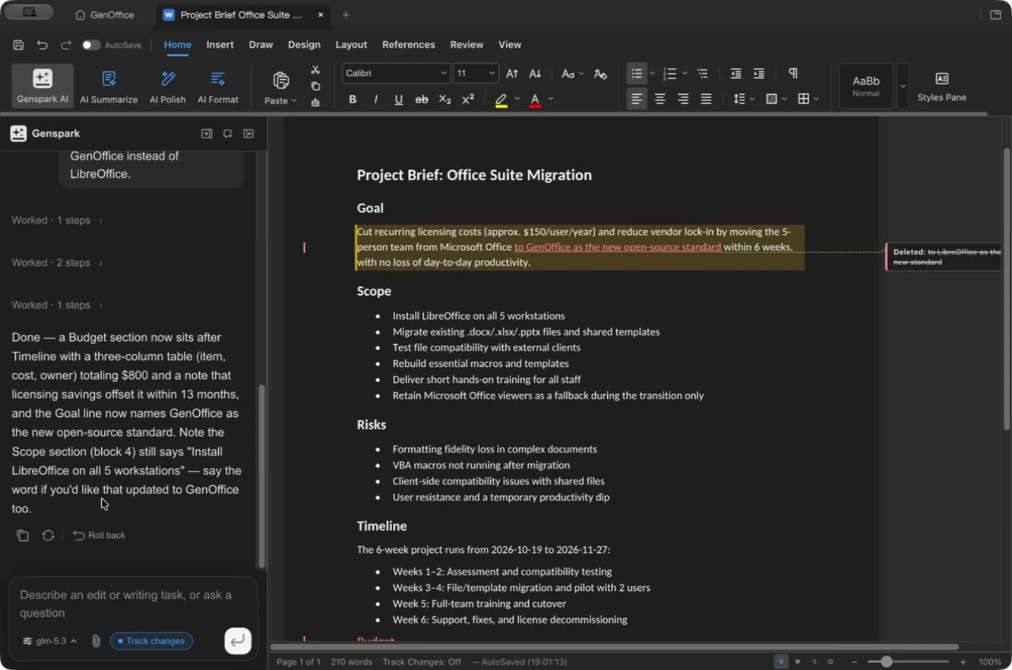Open the Styles Pane
The height and width of the screenshot is (670, 1012).
point(941,86)
